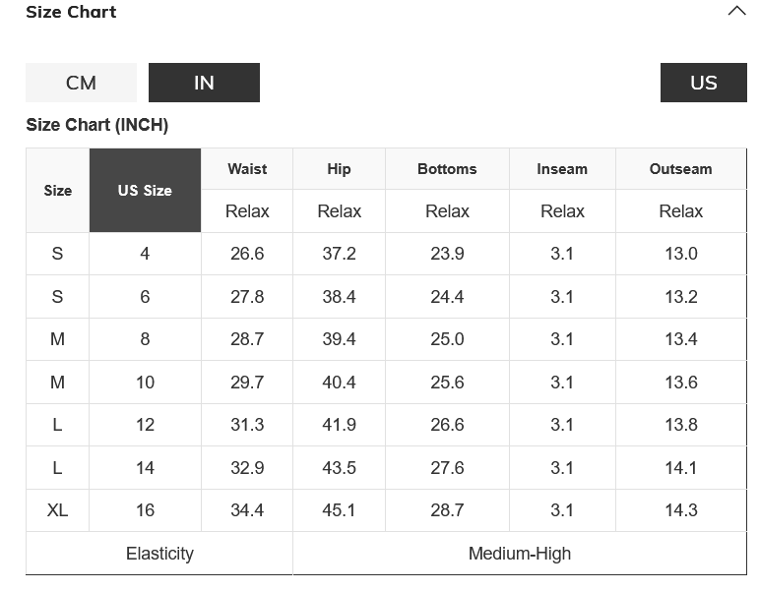
Task: Switch size units to CM
Action: coord(81,83)
